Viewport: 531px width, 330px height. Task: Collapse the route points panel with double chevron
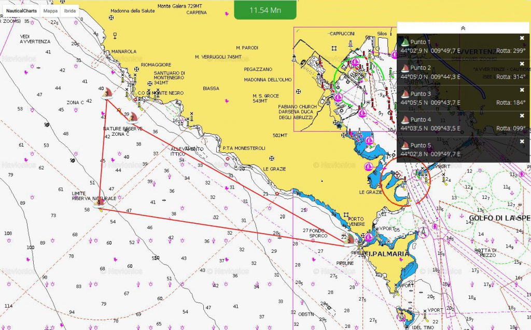click(x=463, y=28)
